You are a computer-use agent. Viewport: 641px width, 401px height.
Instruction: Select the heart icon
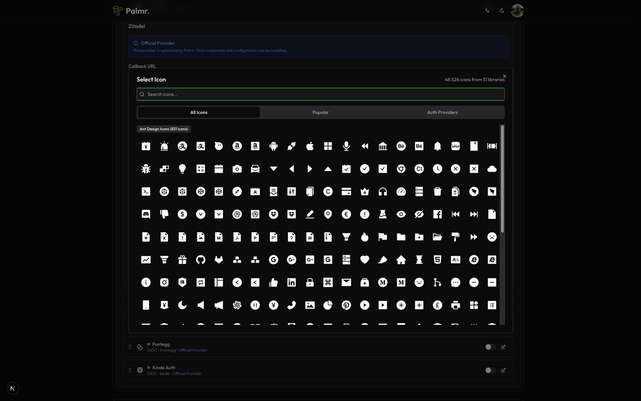pyautogui.click(x=364, y=260)
